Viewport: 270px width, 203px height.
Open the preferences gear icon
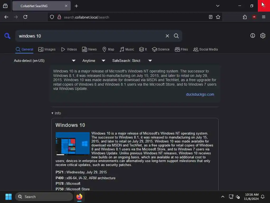coord(263,36)
